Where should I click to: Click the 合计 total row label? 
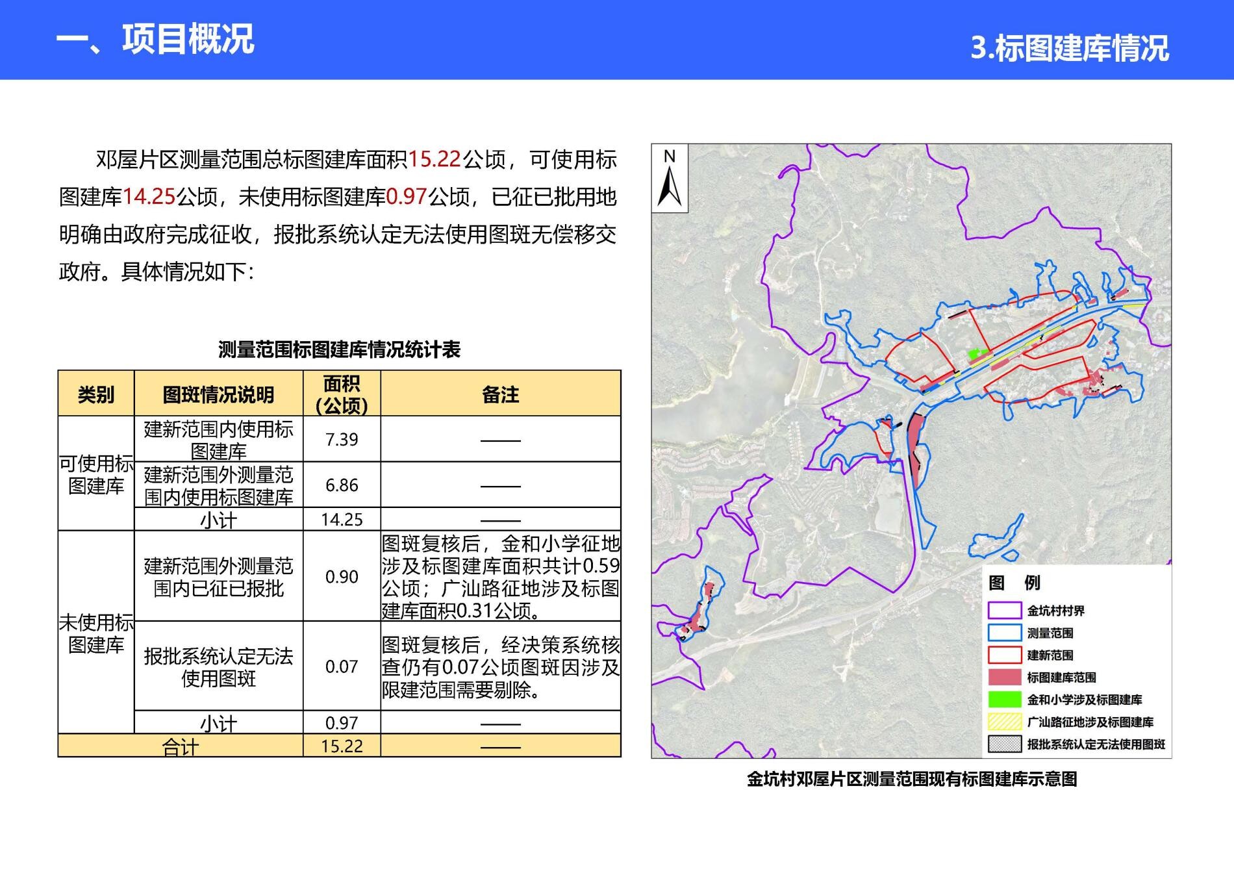click(180, 746)
